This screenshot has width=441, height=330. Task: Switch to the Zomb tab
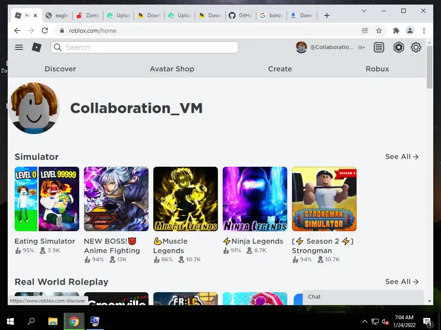click(88, 15)
